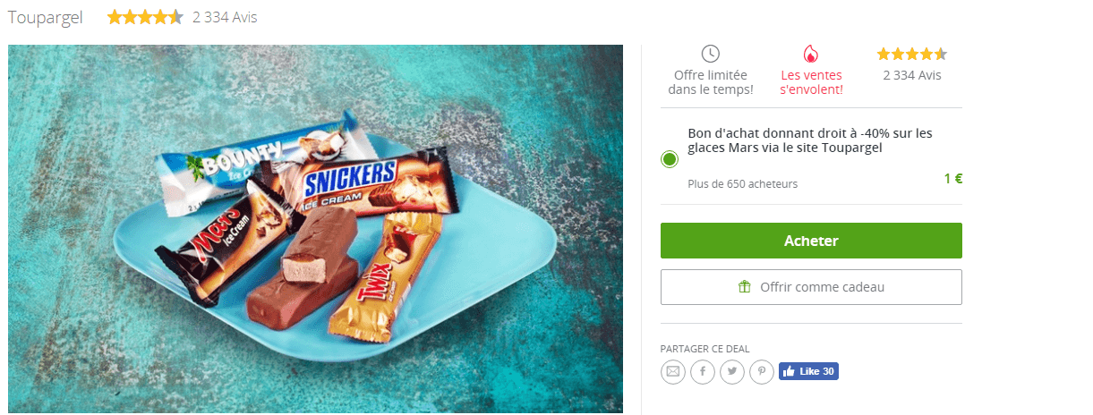Buy the deal with Acheter button
This screenshot has width=1093, height=415.
coord(811,241)
